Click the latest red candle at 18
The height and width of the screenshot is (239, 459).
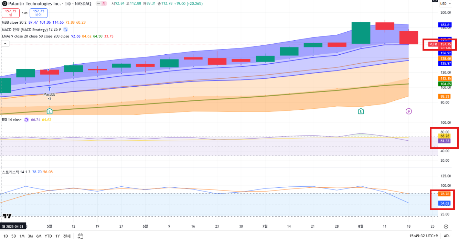tap(409, 37)
